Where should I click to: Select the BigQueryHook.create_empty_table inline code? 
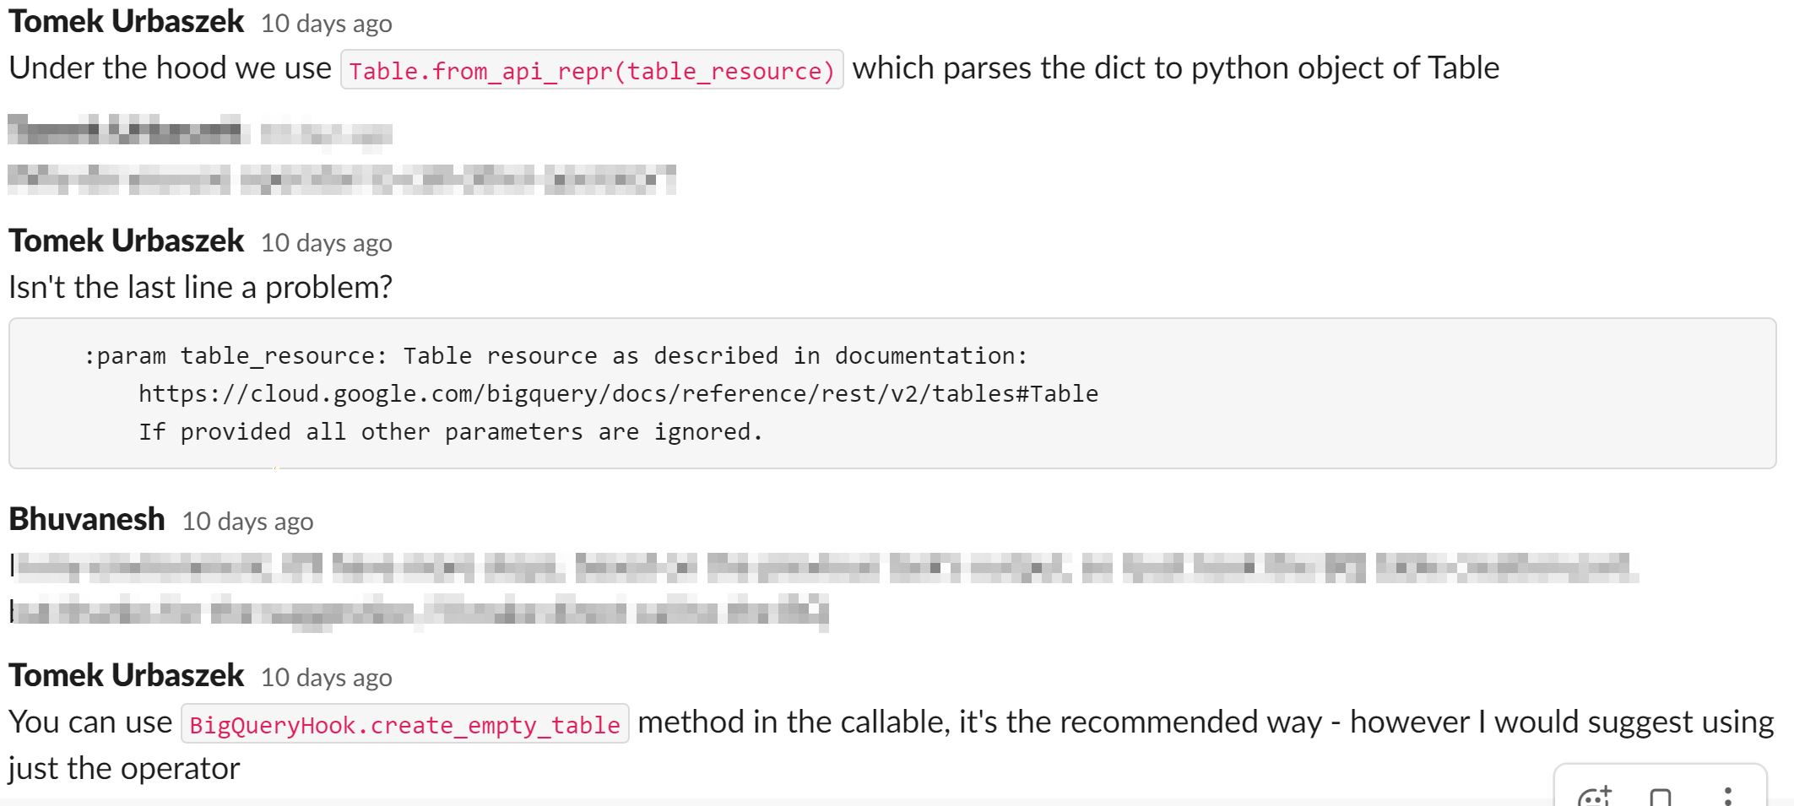pos(405,724)
